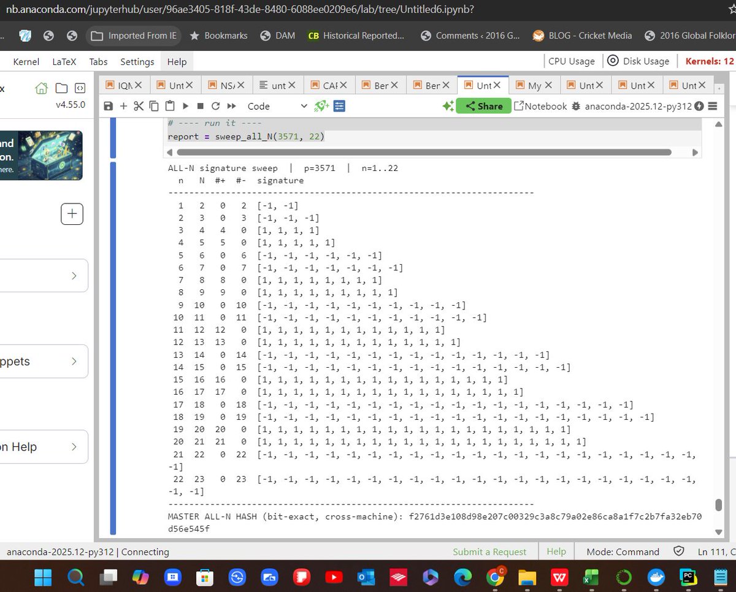Open the Help menu
The image size is (736, 592).
point(177,61)
